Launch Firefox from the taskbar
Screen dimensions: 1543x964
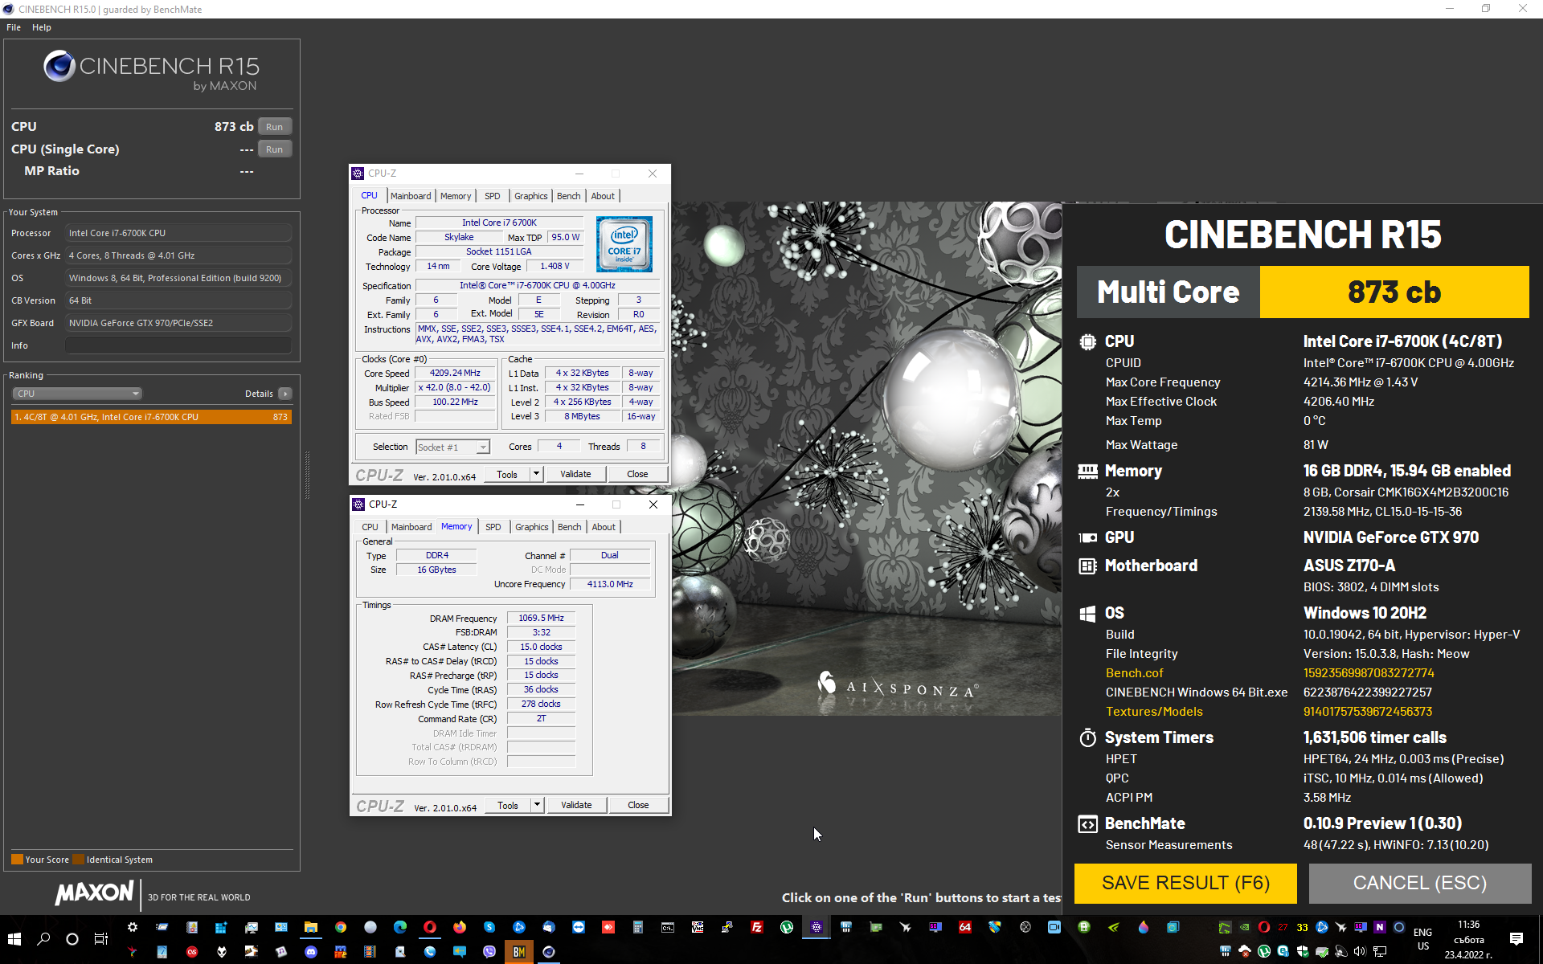460,927
